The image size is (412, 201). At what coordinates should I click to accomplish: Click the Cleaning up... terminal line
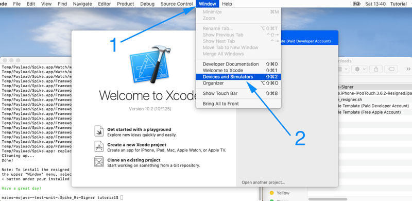coord(18,156)
